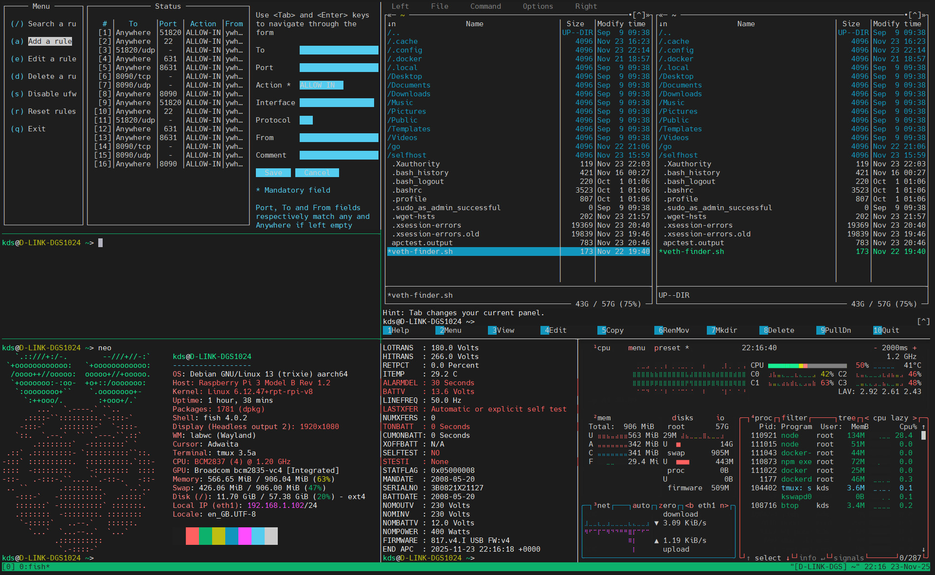Click the down arrow at proc list bottom

tap(923, 550)
